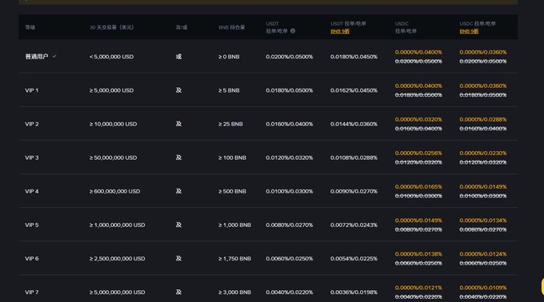The width and height of the screenshot is (544, 302).
Task: Click the 0.0080%/0.0270% USDT fee for VIP 5
Action: tap(290, 225)
